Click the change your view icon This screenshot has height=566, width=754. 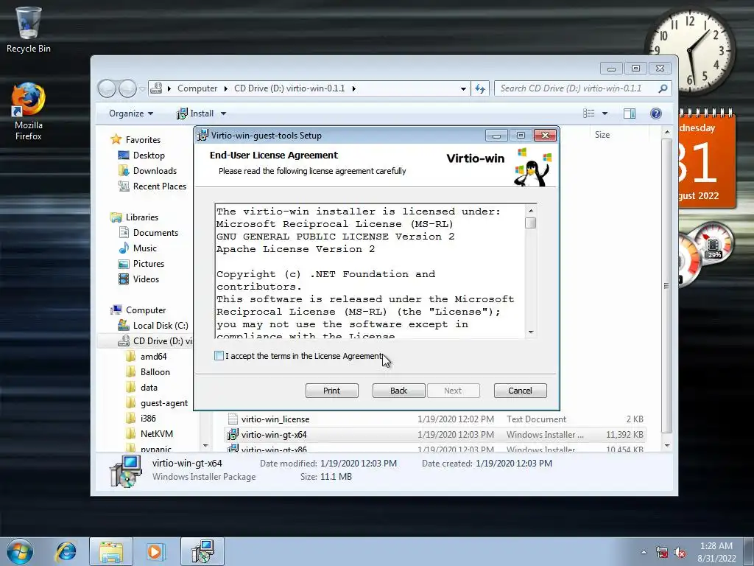coord(589,113)
